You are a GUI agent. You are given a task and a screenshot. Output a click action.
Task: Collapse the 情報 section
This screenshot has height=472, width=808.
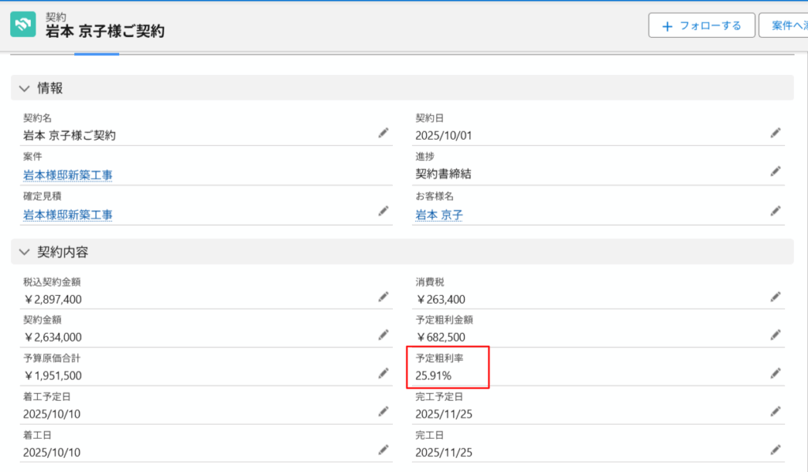24,88
